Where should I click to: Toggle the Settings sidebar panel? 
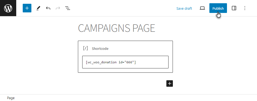tap(234, 8)
